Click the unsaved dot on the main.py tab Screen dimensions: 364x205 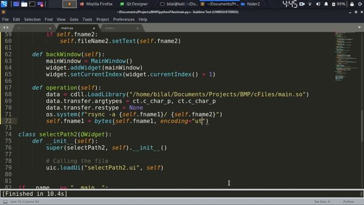pos(94,28)
